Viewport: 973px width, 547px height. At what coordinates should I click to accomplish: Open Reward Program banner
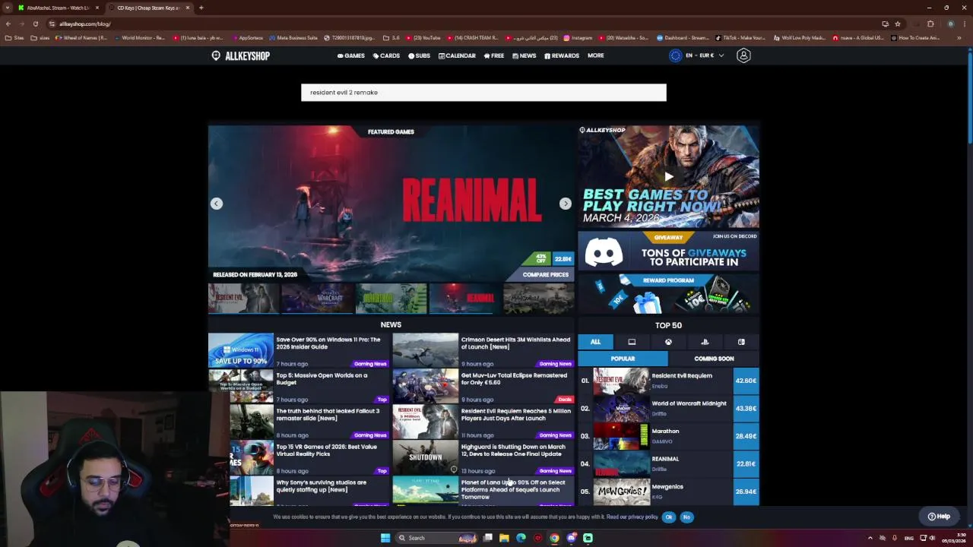(x=668, y=293)
